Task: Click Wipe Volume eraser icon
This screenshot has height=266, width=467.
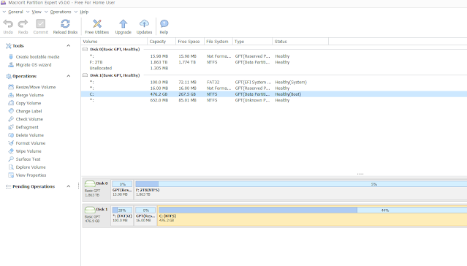Action: click(11, 151)
